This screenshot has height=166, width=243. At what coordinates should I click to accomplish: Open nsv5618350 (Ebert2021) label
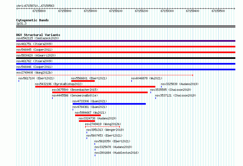[x=112, y=141]
